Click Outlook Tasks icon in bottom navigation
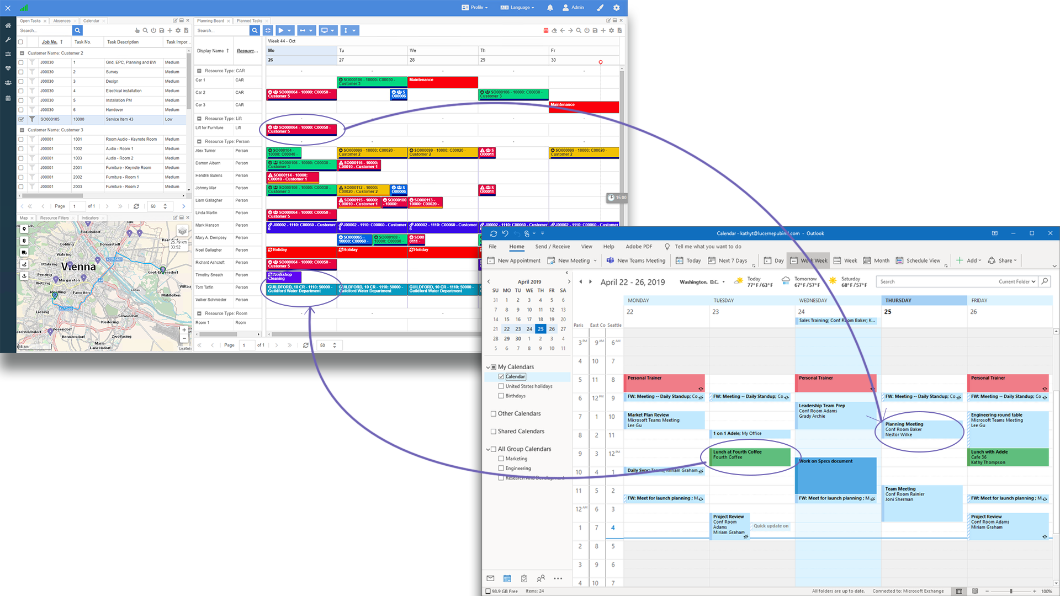Screen dimensions: 1060x596 tap(524, 578)
